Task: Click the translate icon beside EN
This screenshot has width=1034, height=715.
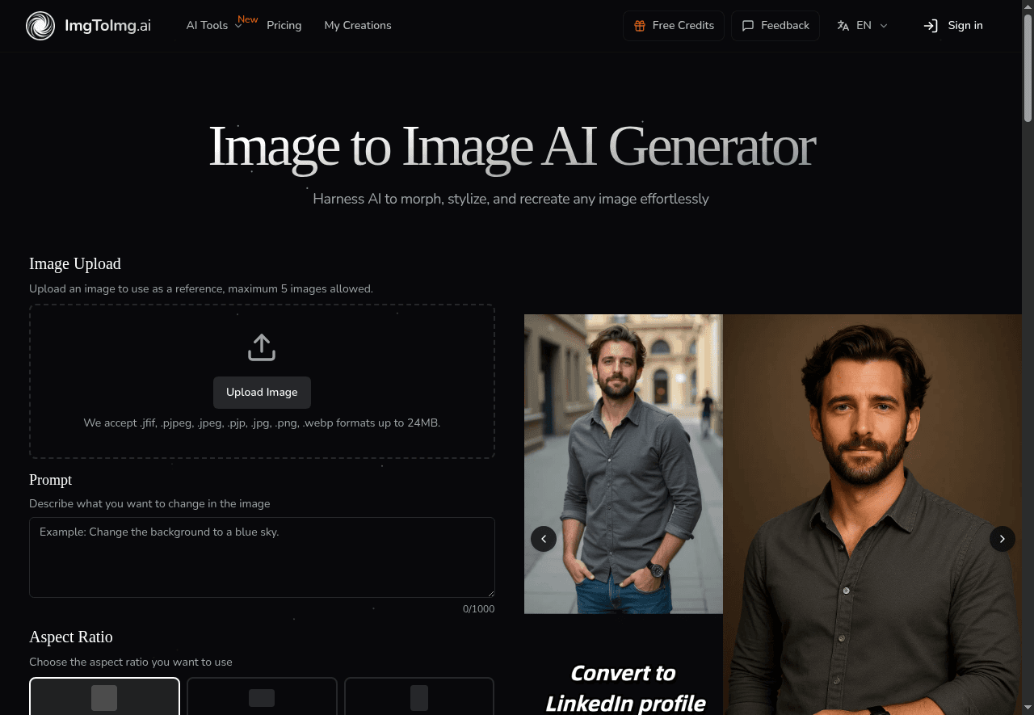Action: click(x=843, y=25)
